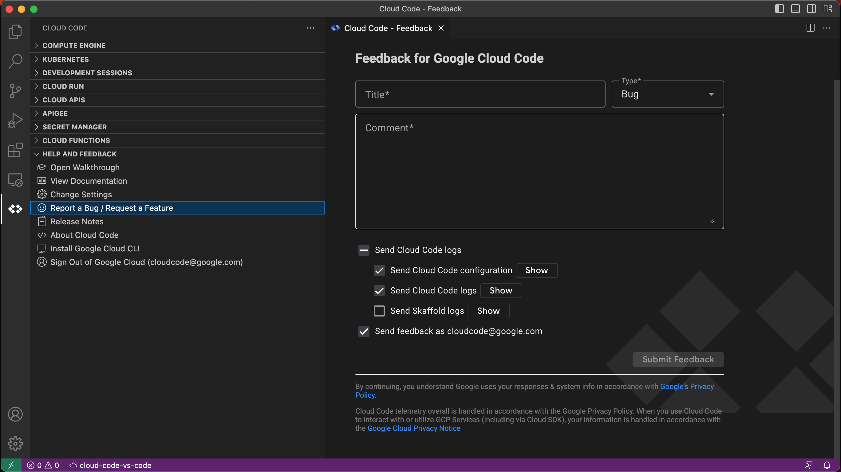
Task: Show Cloud Code configuration contents
Action: coord(536,270)
